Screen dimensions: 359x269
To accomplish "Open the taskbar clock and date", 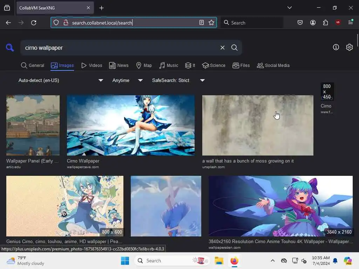I will [x=321, y=261].
